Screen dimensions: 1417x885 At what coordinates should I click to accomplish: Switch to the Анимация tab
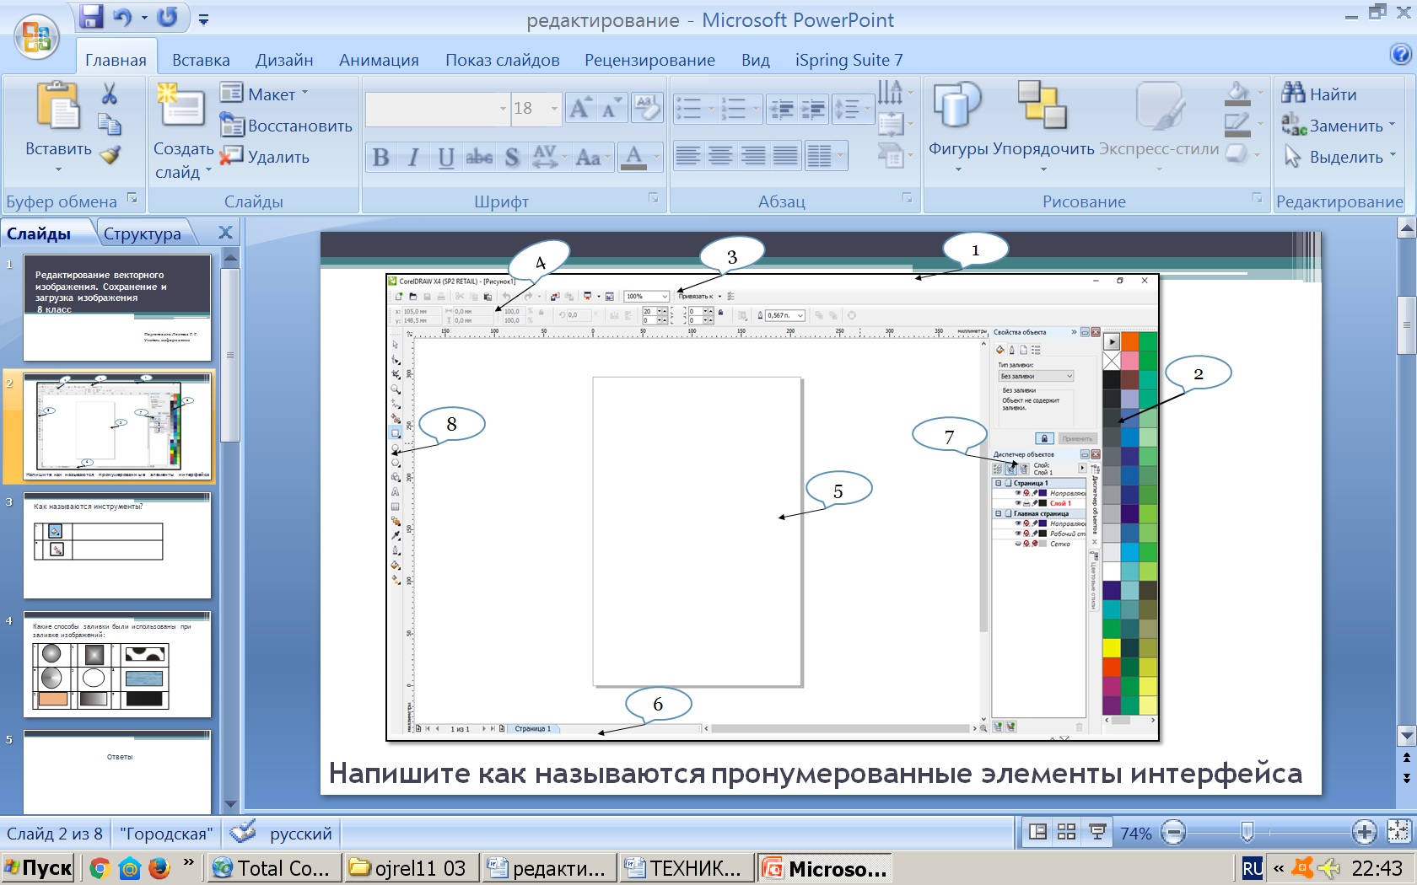[379, 60]
